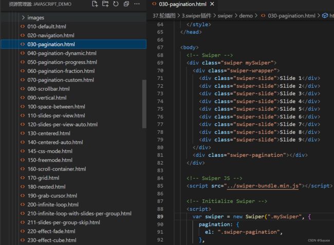Open 080-scrollbar.html file

tap(73, 89)
